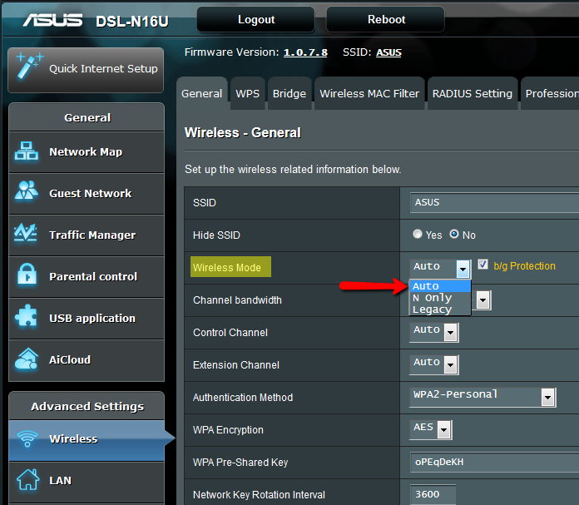Select Yes for Hide SSID
This screenshot has height=505, width=579.
pos(418,235)
